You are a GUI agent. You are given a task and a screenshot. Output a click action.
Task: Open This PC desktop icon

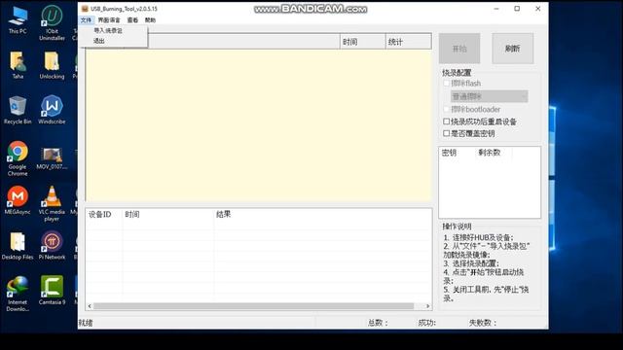coord(18,19)
